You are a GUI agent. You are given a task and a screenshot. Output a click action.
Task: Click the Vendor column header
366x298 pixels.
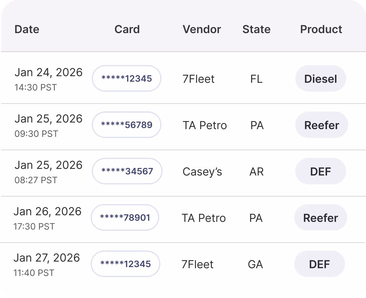pos(202,29)
